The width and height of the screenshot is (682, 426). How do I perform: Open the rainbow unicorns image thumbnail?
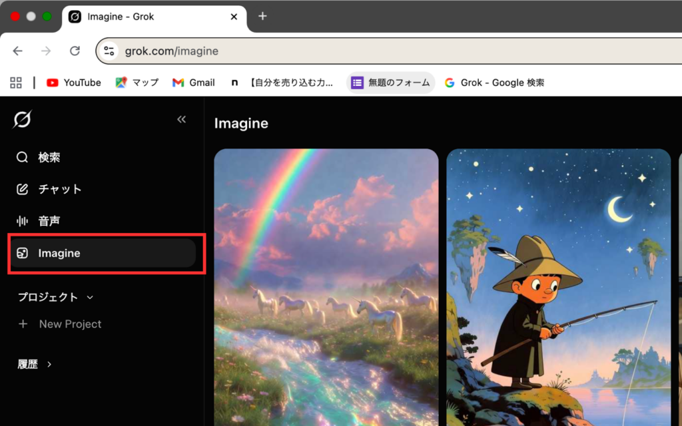click(x=326, y=286)
